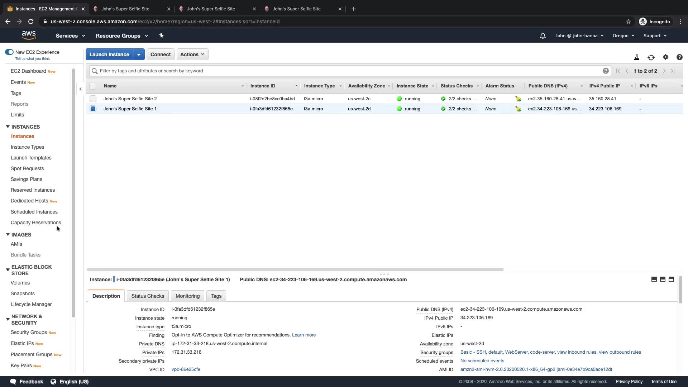Click the pin shortcut icon in navbar
Image resolution: width=688 pixels, height=387 pixels.
coord(161,35)
